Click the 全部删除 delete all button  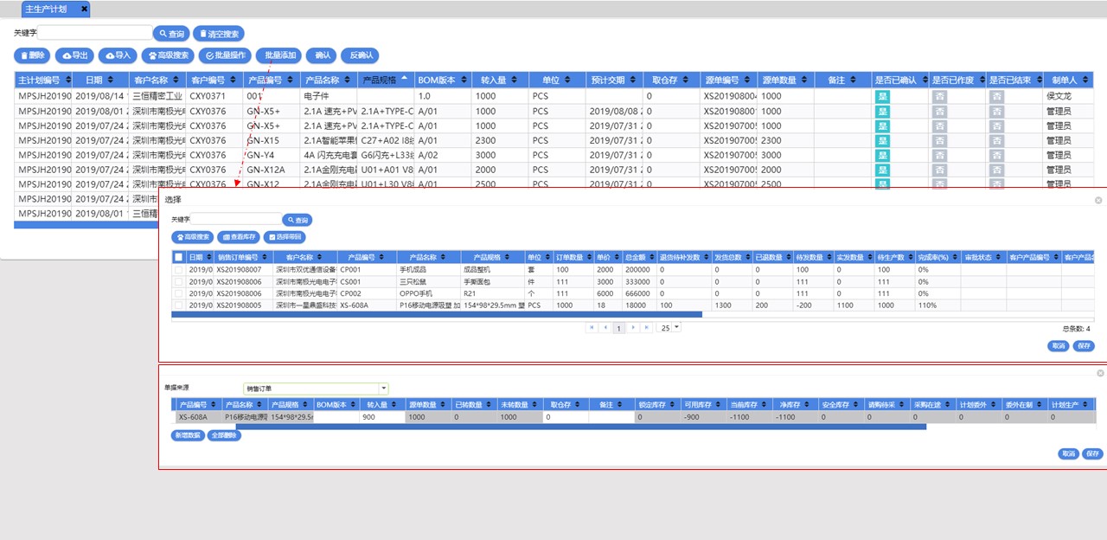coord(223,435)
